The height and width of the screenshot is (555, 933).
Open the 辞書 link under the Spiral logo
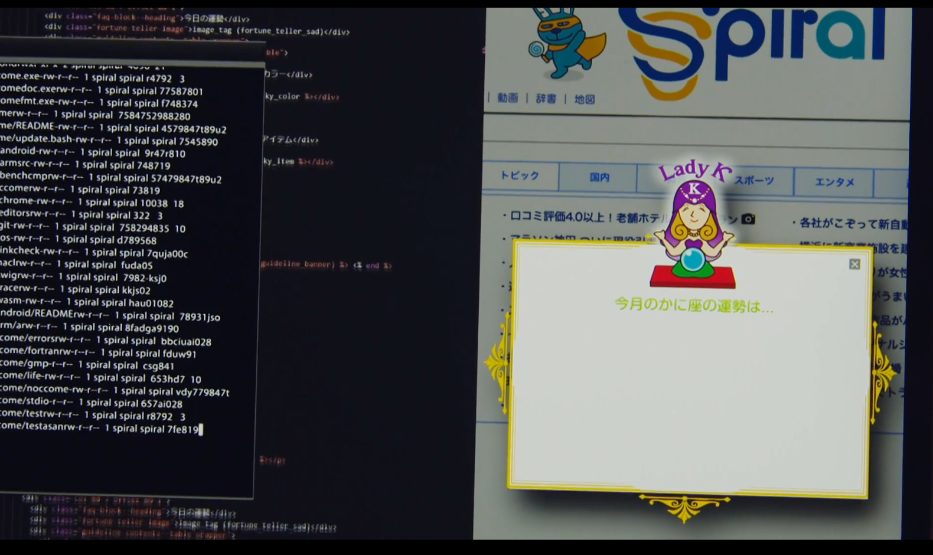(546, 99)
